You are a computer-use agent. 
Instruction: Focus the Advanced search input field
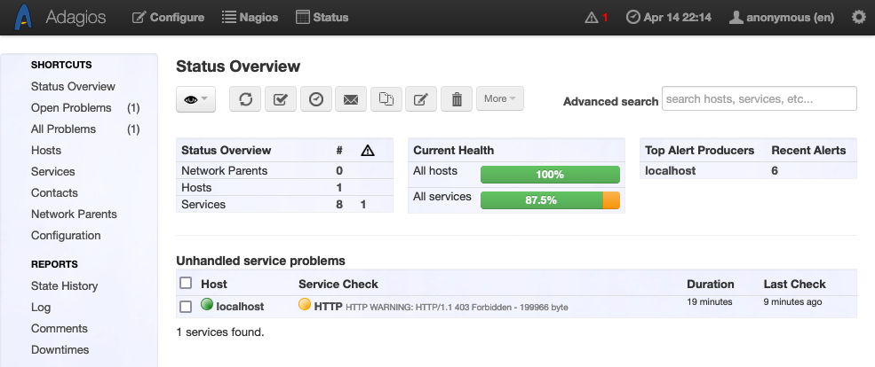pos(759,99)
